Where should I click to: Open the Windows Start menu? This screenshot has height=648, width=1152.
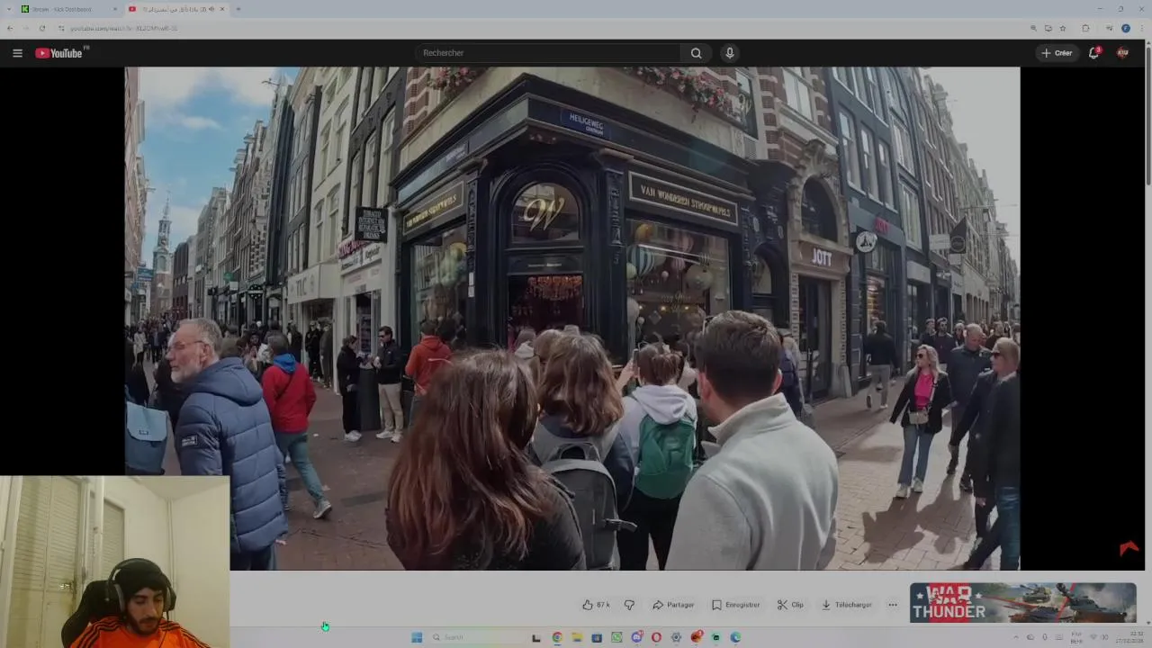417,637
